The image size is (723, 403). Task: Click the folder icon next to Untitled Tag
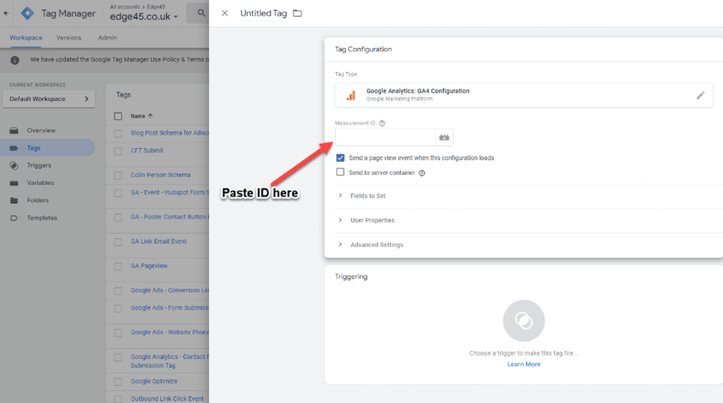[x=298, y=14]
